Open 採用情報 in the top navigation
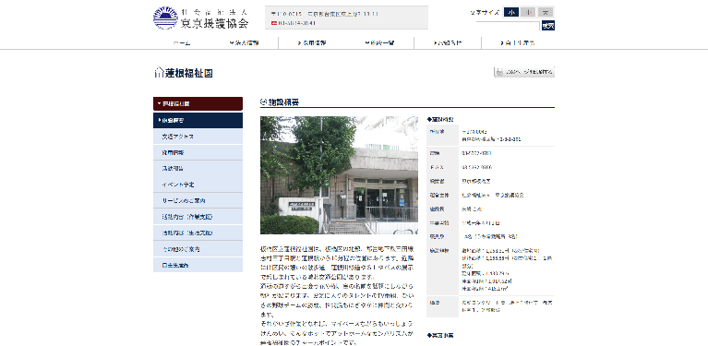 point(312,42)
